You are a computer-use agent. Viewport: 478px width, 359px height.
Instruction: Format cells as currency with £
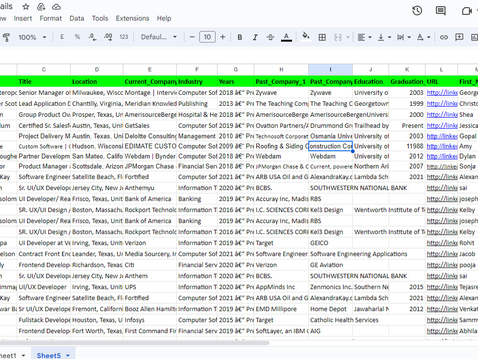click(62, 37)
